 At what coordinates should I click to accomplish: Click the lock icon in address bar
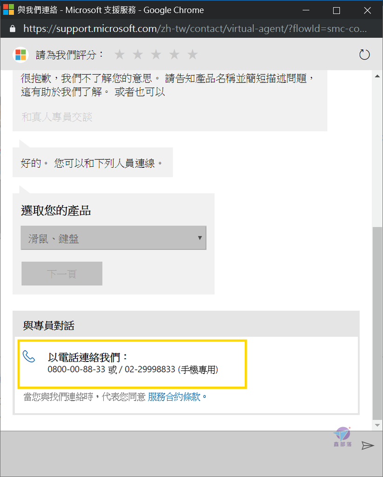[13, 28]
